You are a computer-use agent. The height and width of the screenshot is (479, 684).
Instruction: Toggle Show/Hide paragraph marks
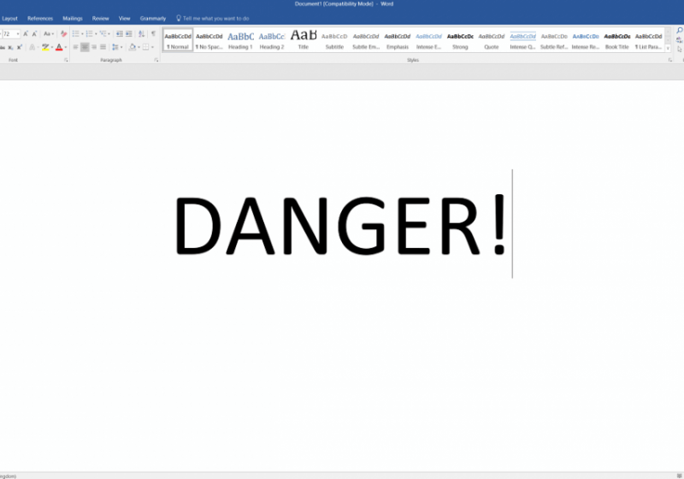pos(153,33)
